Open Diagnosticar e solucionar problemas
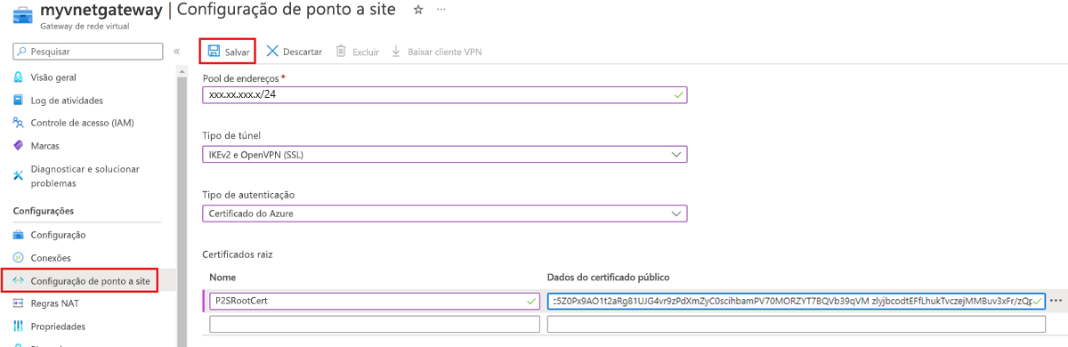This screenshot has height=347, width=1068. [x=85, y=175]
